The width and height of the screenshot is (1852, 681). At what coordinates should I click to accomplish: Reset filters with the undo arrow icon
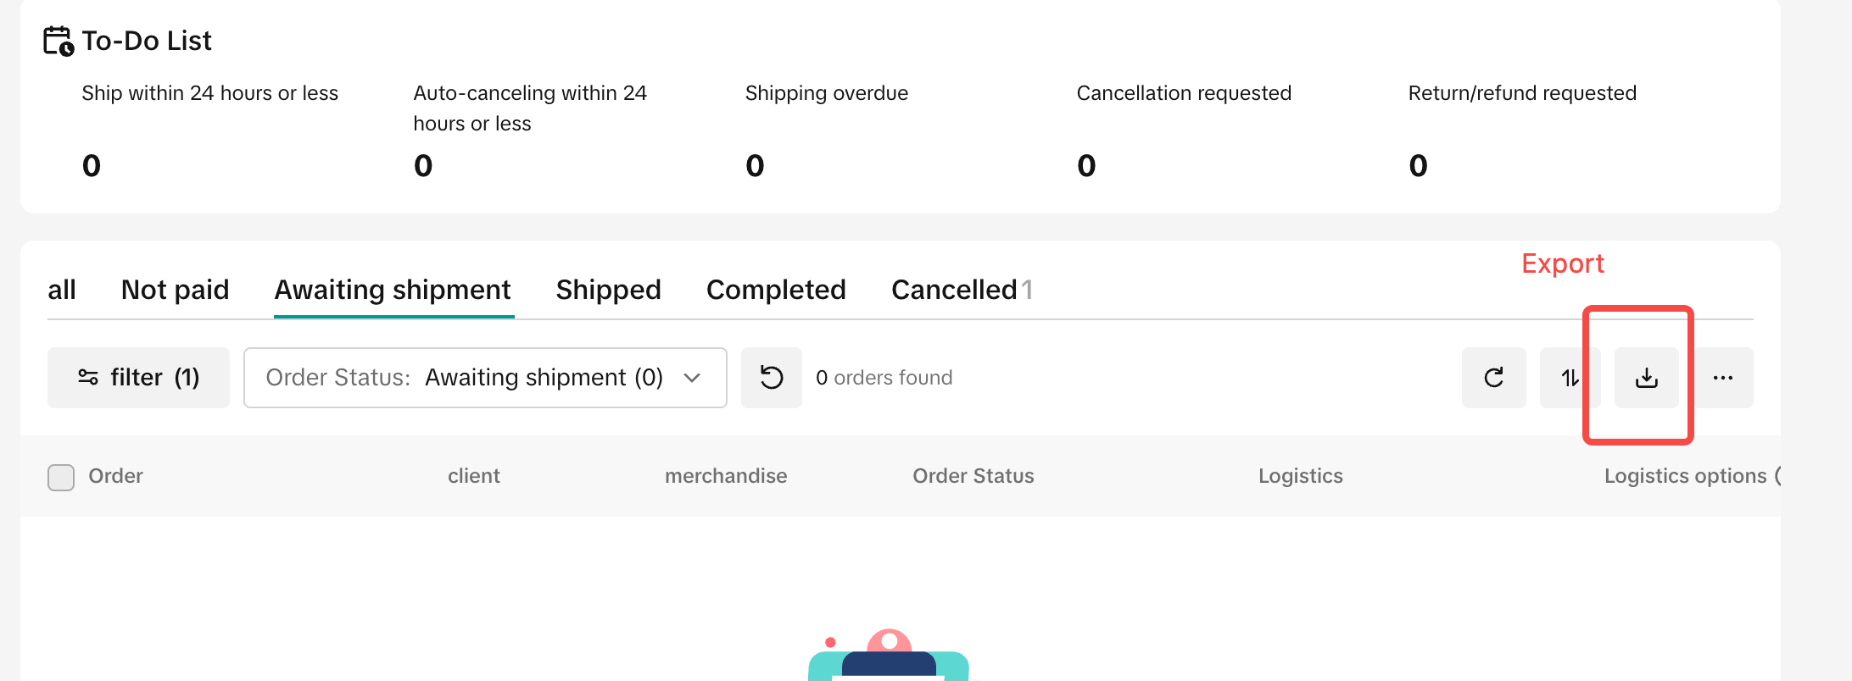pos(771,378)
